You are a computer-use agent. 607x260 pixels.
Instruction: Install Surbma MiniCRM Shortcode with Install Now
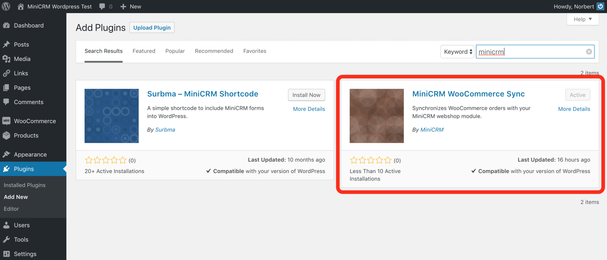pos(306,95)
